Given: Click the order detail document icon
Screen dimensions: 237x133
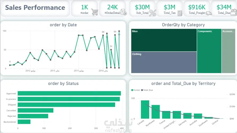Looking at the screenshot, I should (x=124, y=12).
